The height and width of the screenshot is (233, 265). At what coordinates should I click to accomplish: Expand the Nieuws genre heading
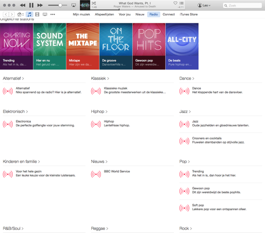(x=99, y=161)
